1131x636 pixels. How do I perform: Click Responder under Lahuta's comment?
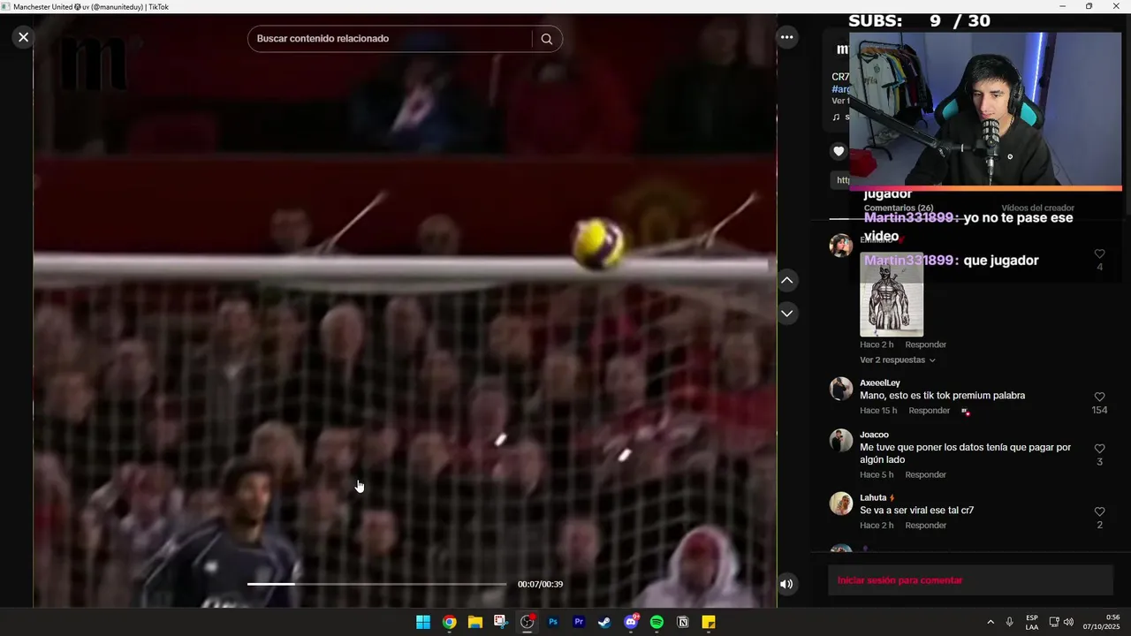pos(925,526)
